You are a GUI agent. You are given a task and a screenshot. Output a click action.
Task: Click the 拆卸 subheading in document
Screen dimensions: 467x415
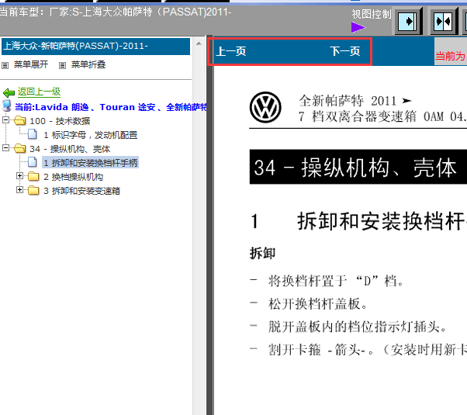click(262, 253)
